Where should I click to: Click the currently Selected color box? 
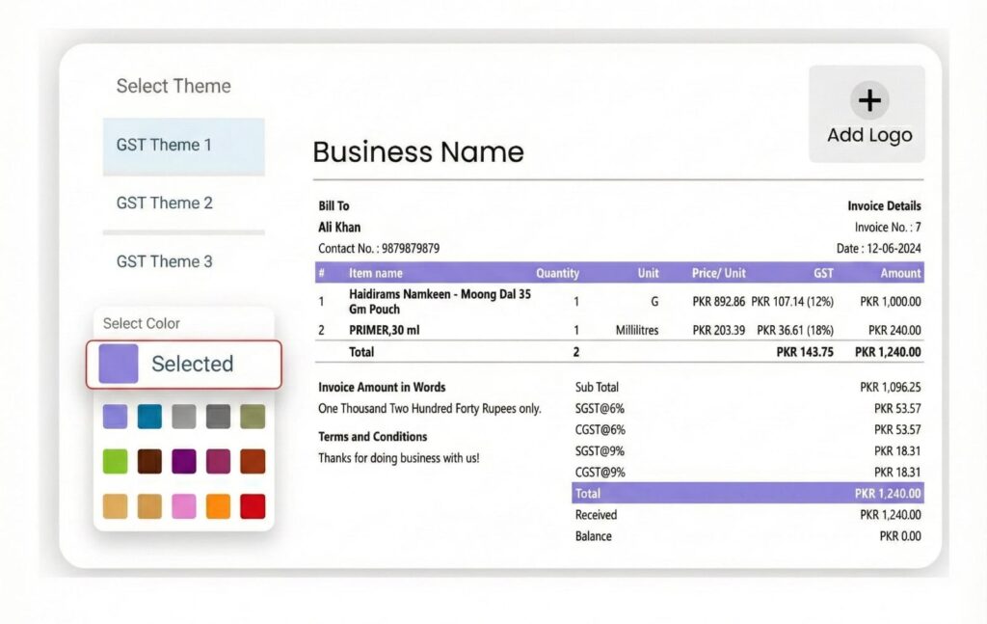[x=184, y=365]
